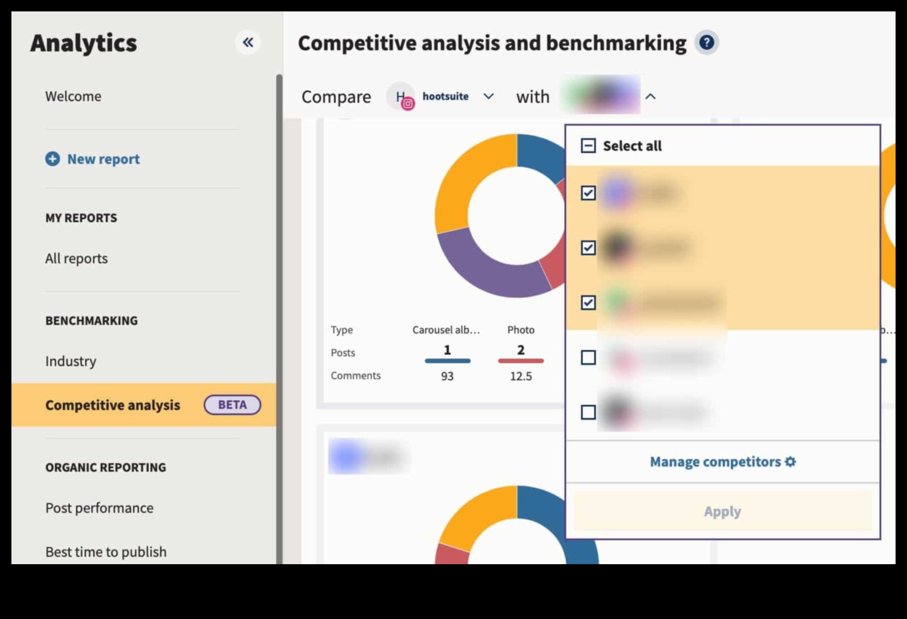The height and width of the screenshot is (619, 907).
Task: Expand the hootsuite account dropdown arrow
Action: (488, 97)
